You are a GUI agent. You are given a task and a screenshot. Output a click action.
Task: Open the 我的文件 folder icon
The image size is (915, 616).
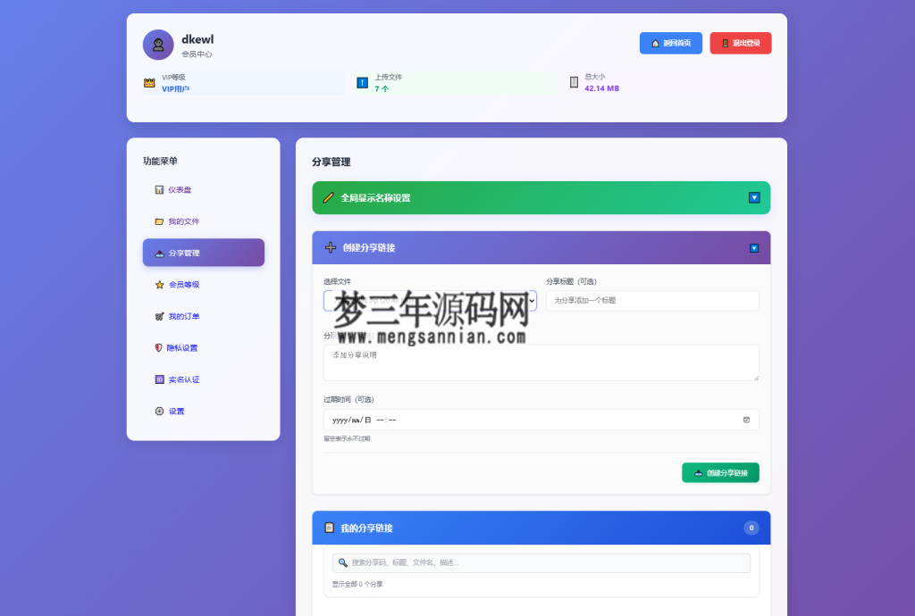tap(158, 221)
